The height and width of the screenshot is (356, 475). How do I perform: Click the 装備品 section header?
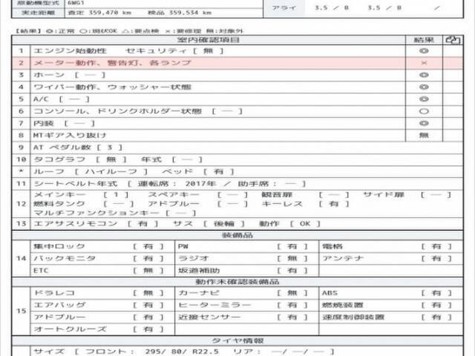(237, 235)
